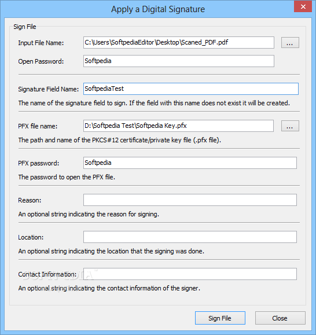Viewport: 316px width, 335px height.
Task: Click the 'Apply a Digital Signature' title bar
Action: (x=158, y=9)
